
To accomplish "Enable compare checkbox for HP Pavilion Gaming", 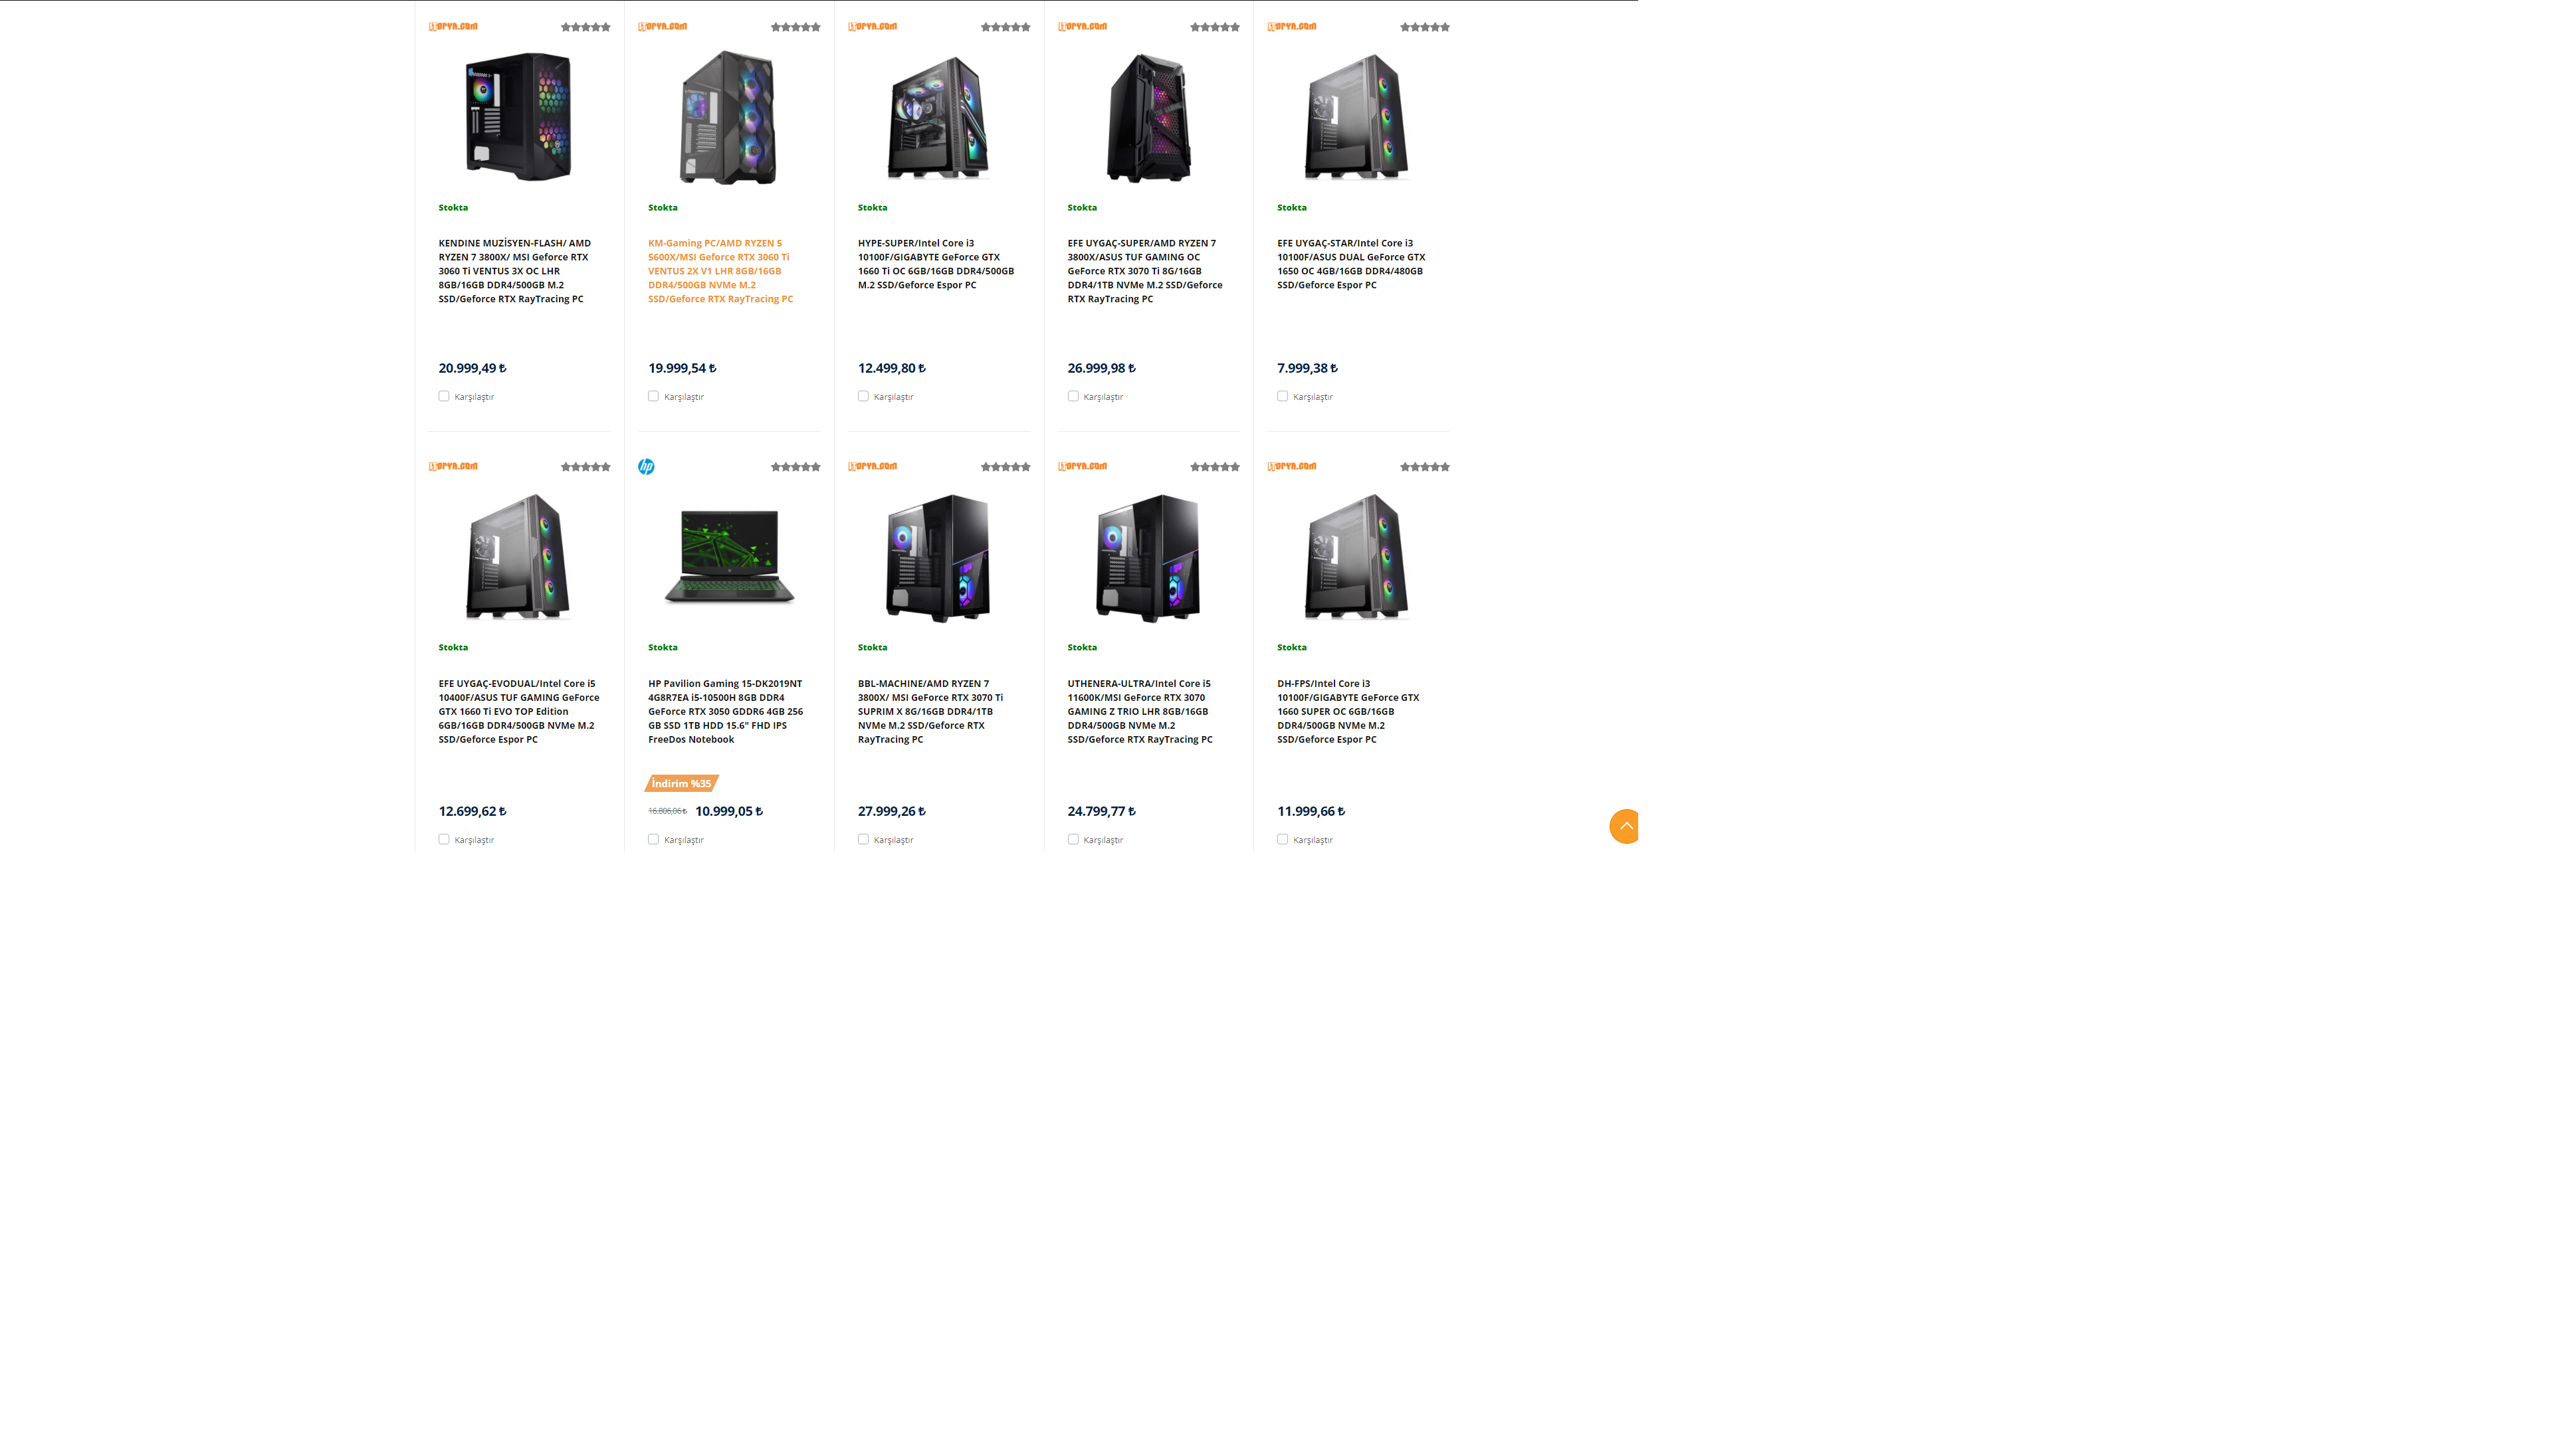I will [x=653, y=839].
